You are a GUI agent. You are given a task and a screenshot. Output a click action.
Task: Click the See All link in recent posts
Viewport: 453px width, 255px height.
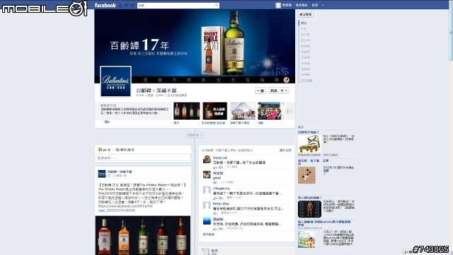pyautogui.click(x=285, y=150)
